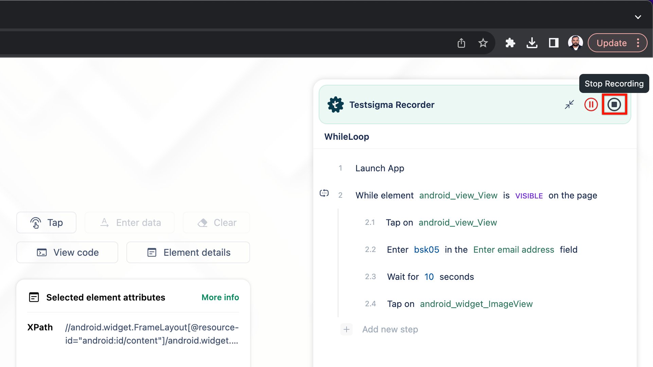Click the Stop Recording button
The image size is (653, 367).
coord(614,104)
